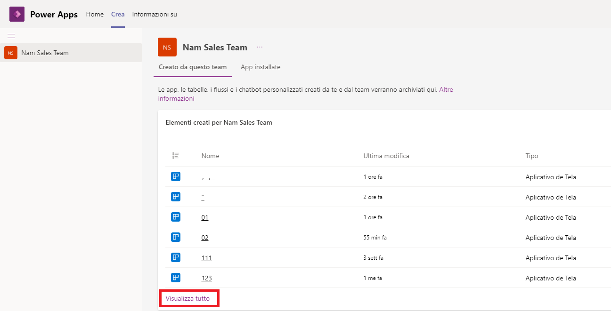Select Nam Sales Team in the sidebar
Image resolution: width=611 pixels, height=311 pixels.
pos(71,53)
